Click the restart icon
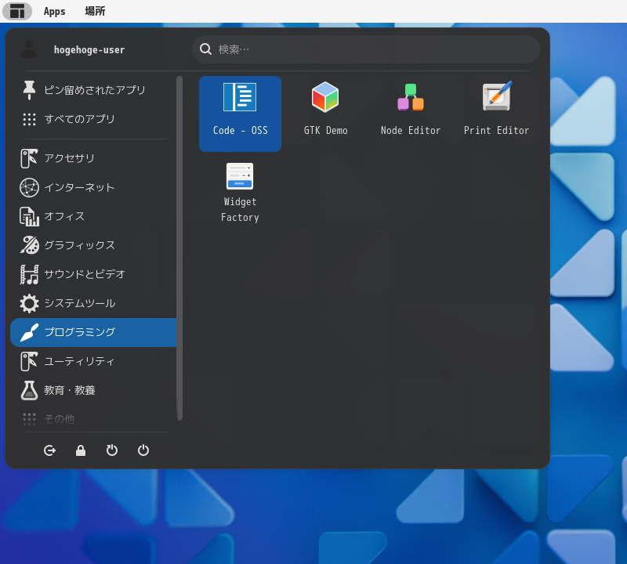The height and width of the screenshot is (564, 627). click(x=112, y=450)
